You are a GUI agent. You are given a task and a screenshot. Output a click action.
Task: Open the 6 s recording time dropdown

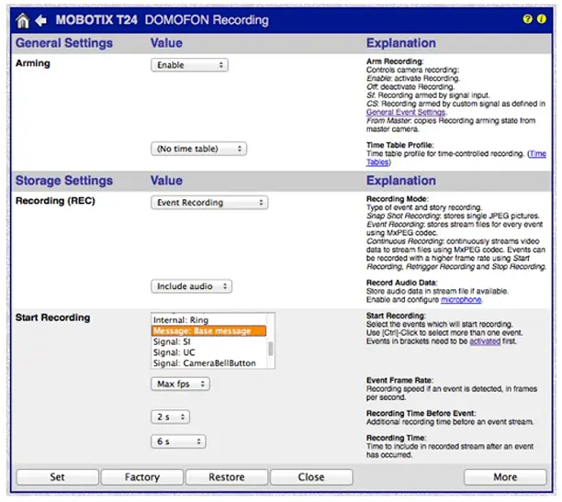pos(170,441)
